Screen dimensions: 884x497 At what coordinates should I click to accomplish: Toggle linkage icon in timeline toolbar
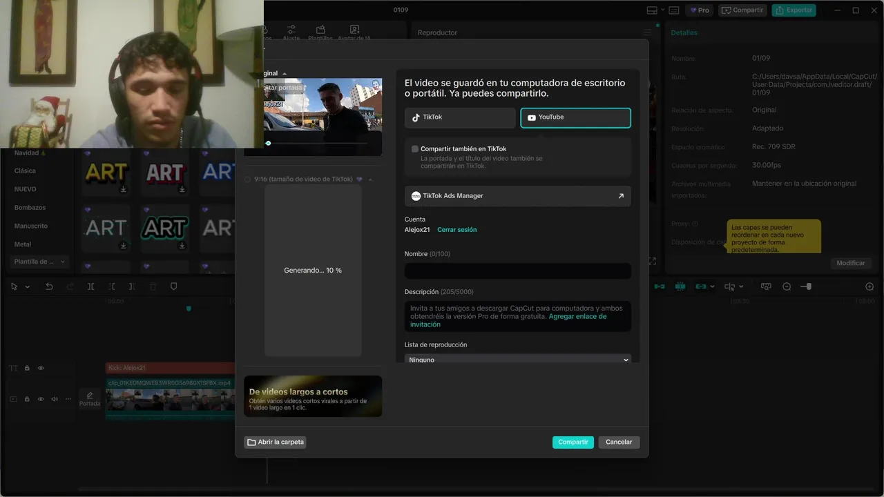(701, 286)
